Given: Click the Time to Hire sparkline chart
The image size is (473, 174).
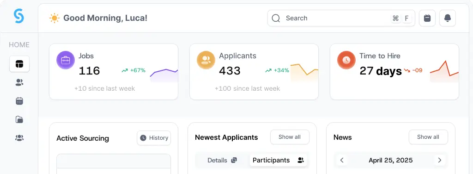Looking at the screenshot, I should [444, 71].
